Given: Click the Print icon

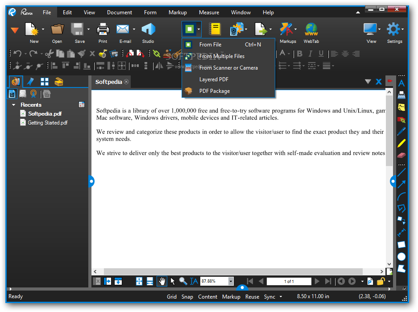Looking at the screenshot, I should 103,29.
